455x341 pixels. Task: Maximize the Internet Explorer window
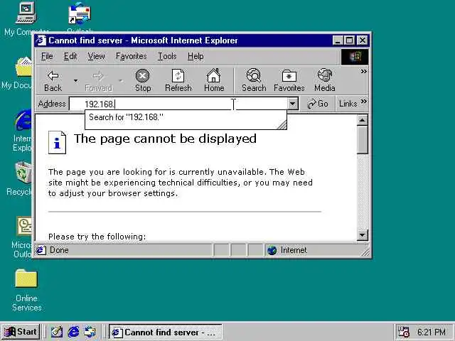coord(349,40)
